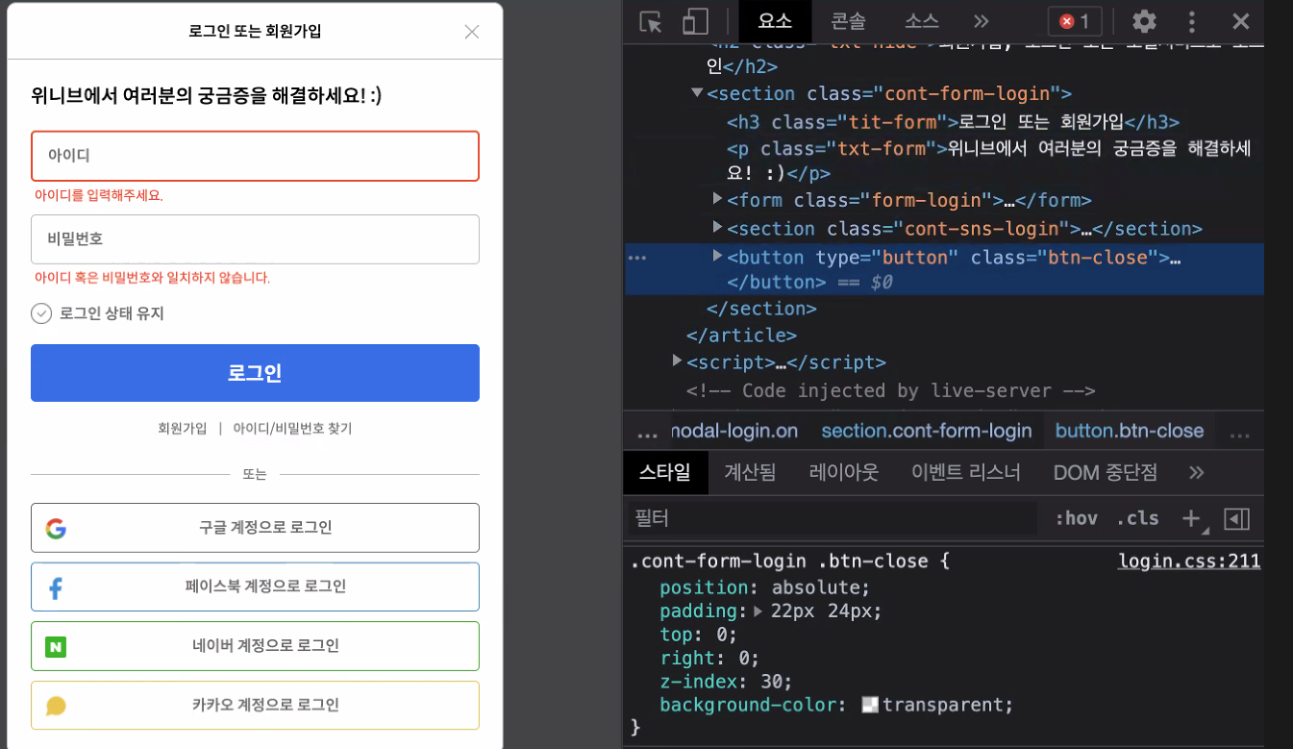Image resolution: width=1293 pixels, height=749 pixels.
Task: Click the transparent color swatch
Action: coord(870,705)
